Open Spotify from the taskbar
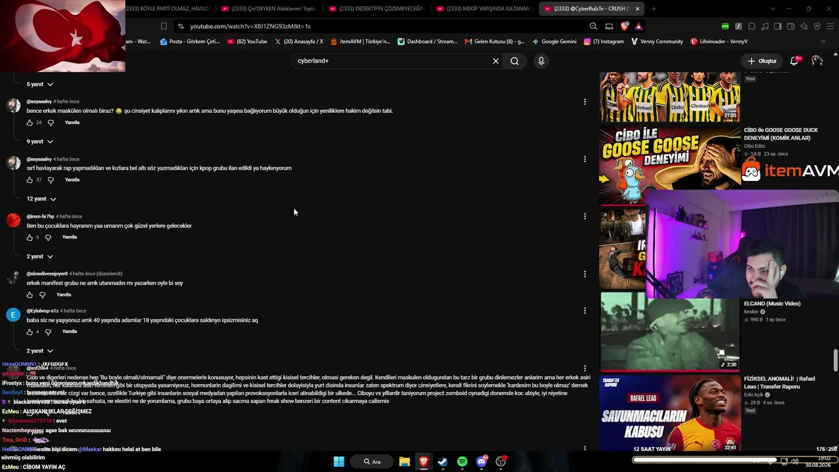839x472 pixels. [x=462, y=462]
